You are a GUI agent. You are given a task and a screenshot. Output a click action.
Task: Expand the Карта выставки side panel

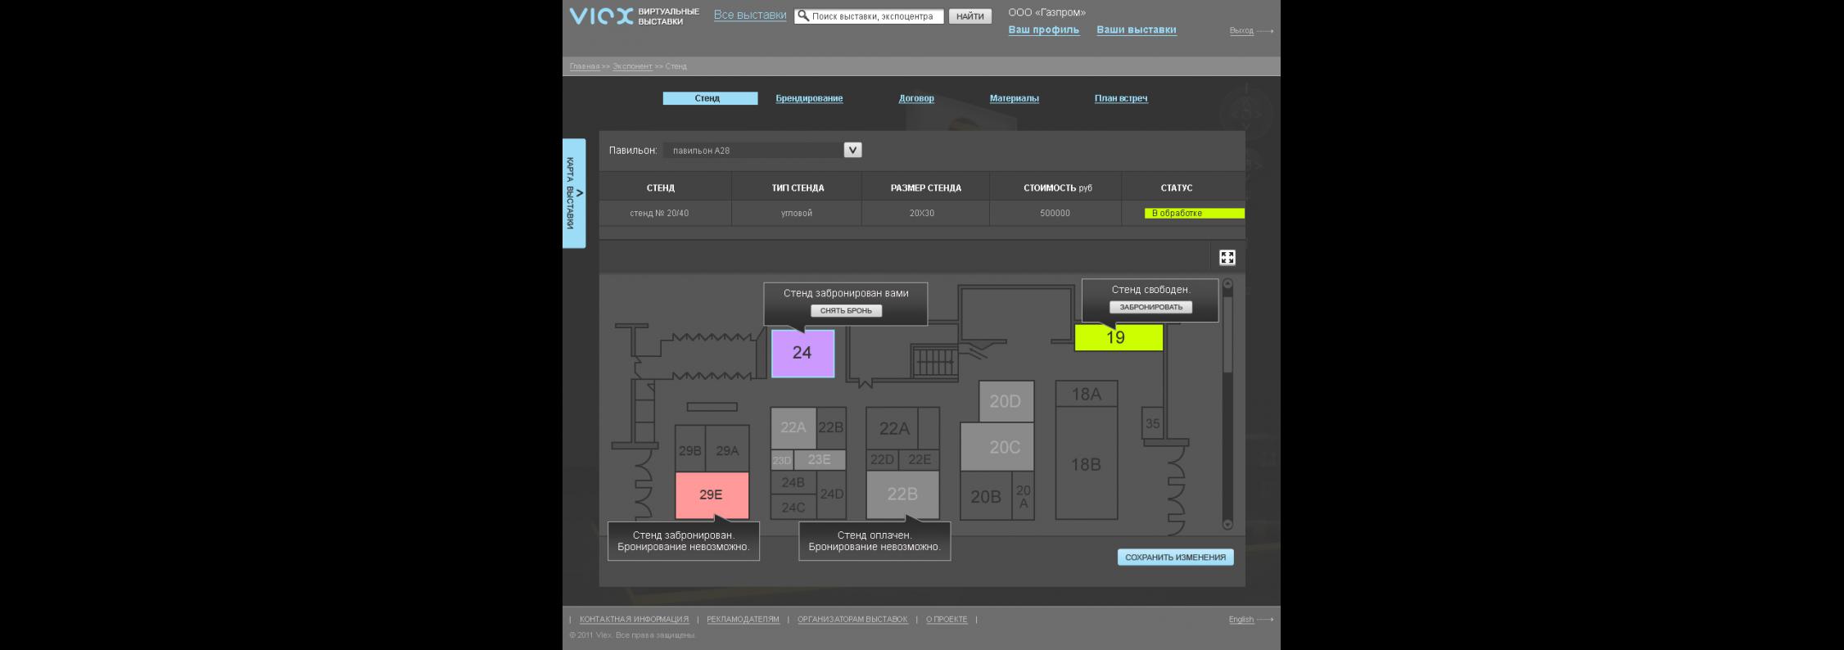point(574,193)
